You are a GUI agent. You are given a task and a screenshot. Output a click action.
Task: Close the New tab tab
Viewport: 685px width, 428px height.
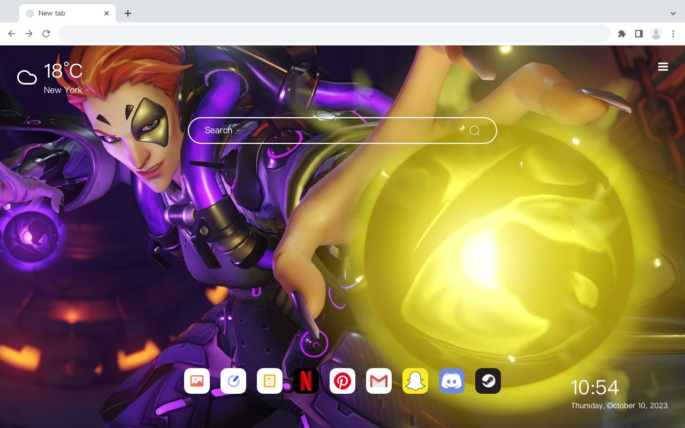[x=106, y=13]
